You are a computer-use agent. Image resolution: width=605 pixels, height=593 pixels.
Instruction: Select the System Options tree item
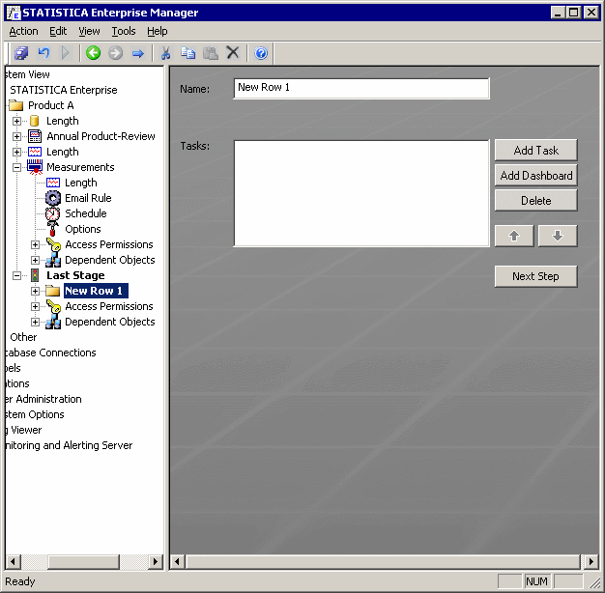coord(35,414)
